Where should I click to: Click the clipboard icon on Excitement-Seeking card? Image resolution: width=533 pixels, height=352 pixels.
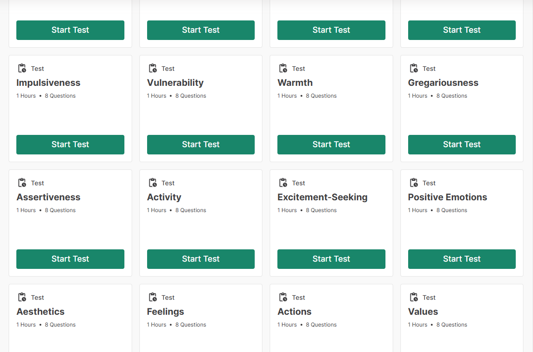283,183
